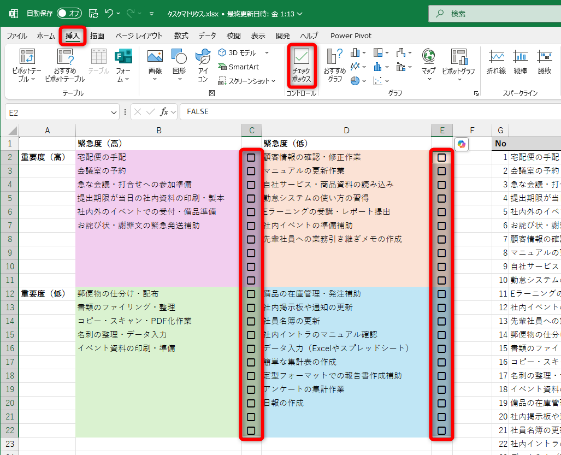Check the box for イベント資料の印刷・準備 in column C
Image resolution: width=561 pixels, height=455 pixels.
[x=251, y=348]
